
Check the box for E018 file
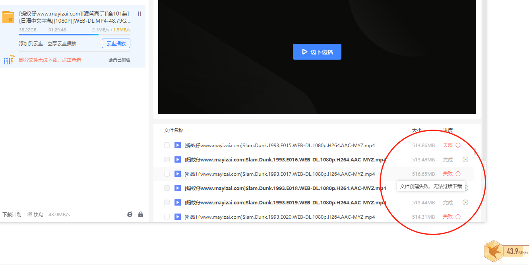(167, 188)
